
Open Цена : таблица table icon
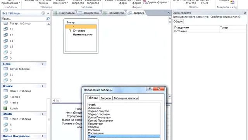coord(5,68)
